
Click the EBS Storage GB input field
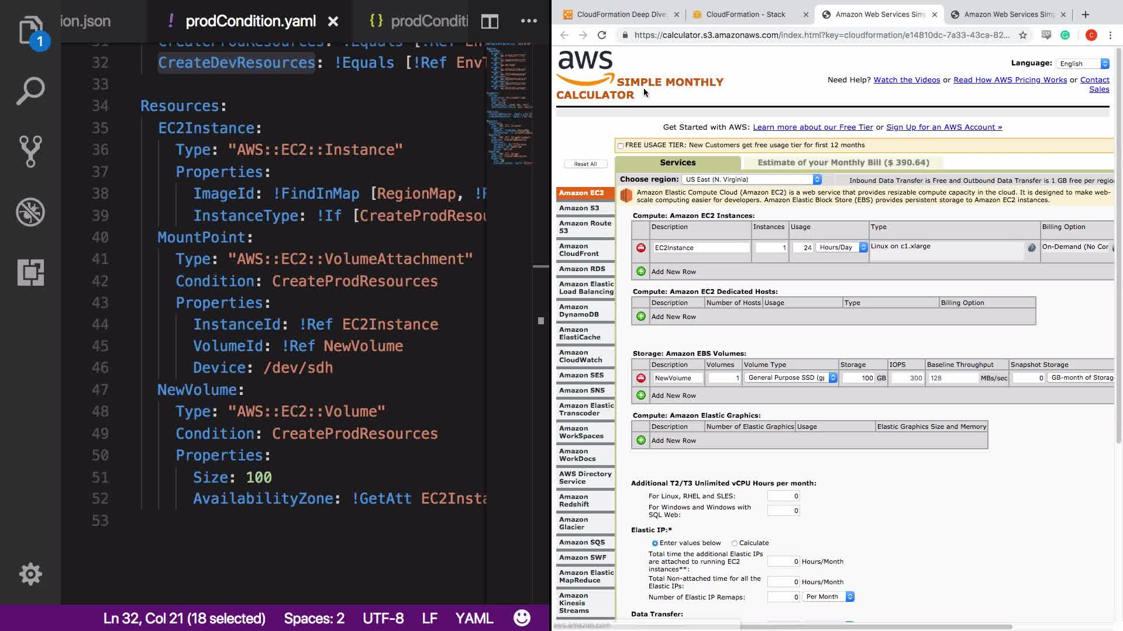coord(859,378)
